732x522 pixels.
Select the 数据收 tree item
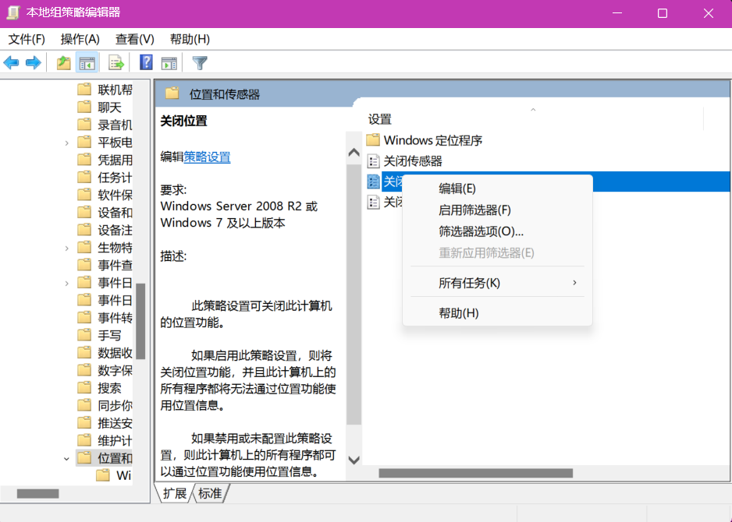[115, 353]
